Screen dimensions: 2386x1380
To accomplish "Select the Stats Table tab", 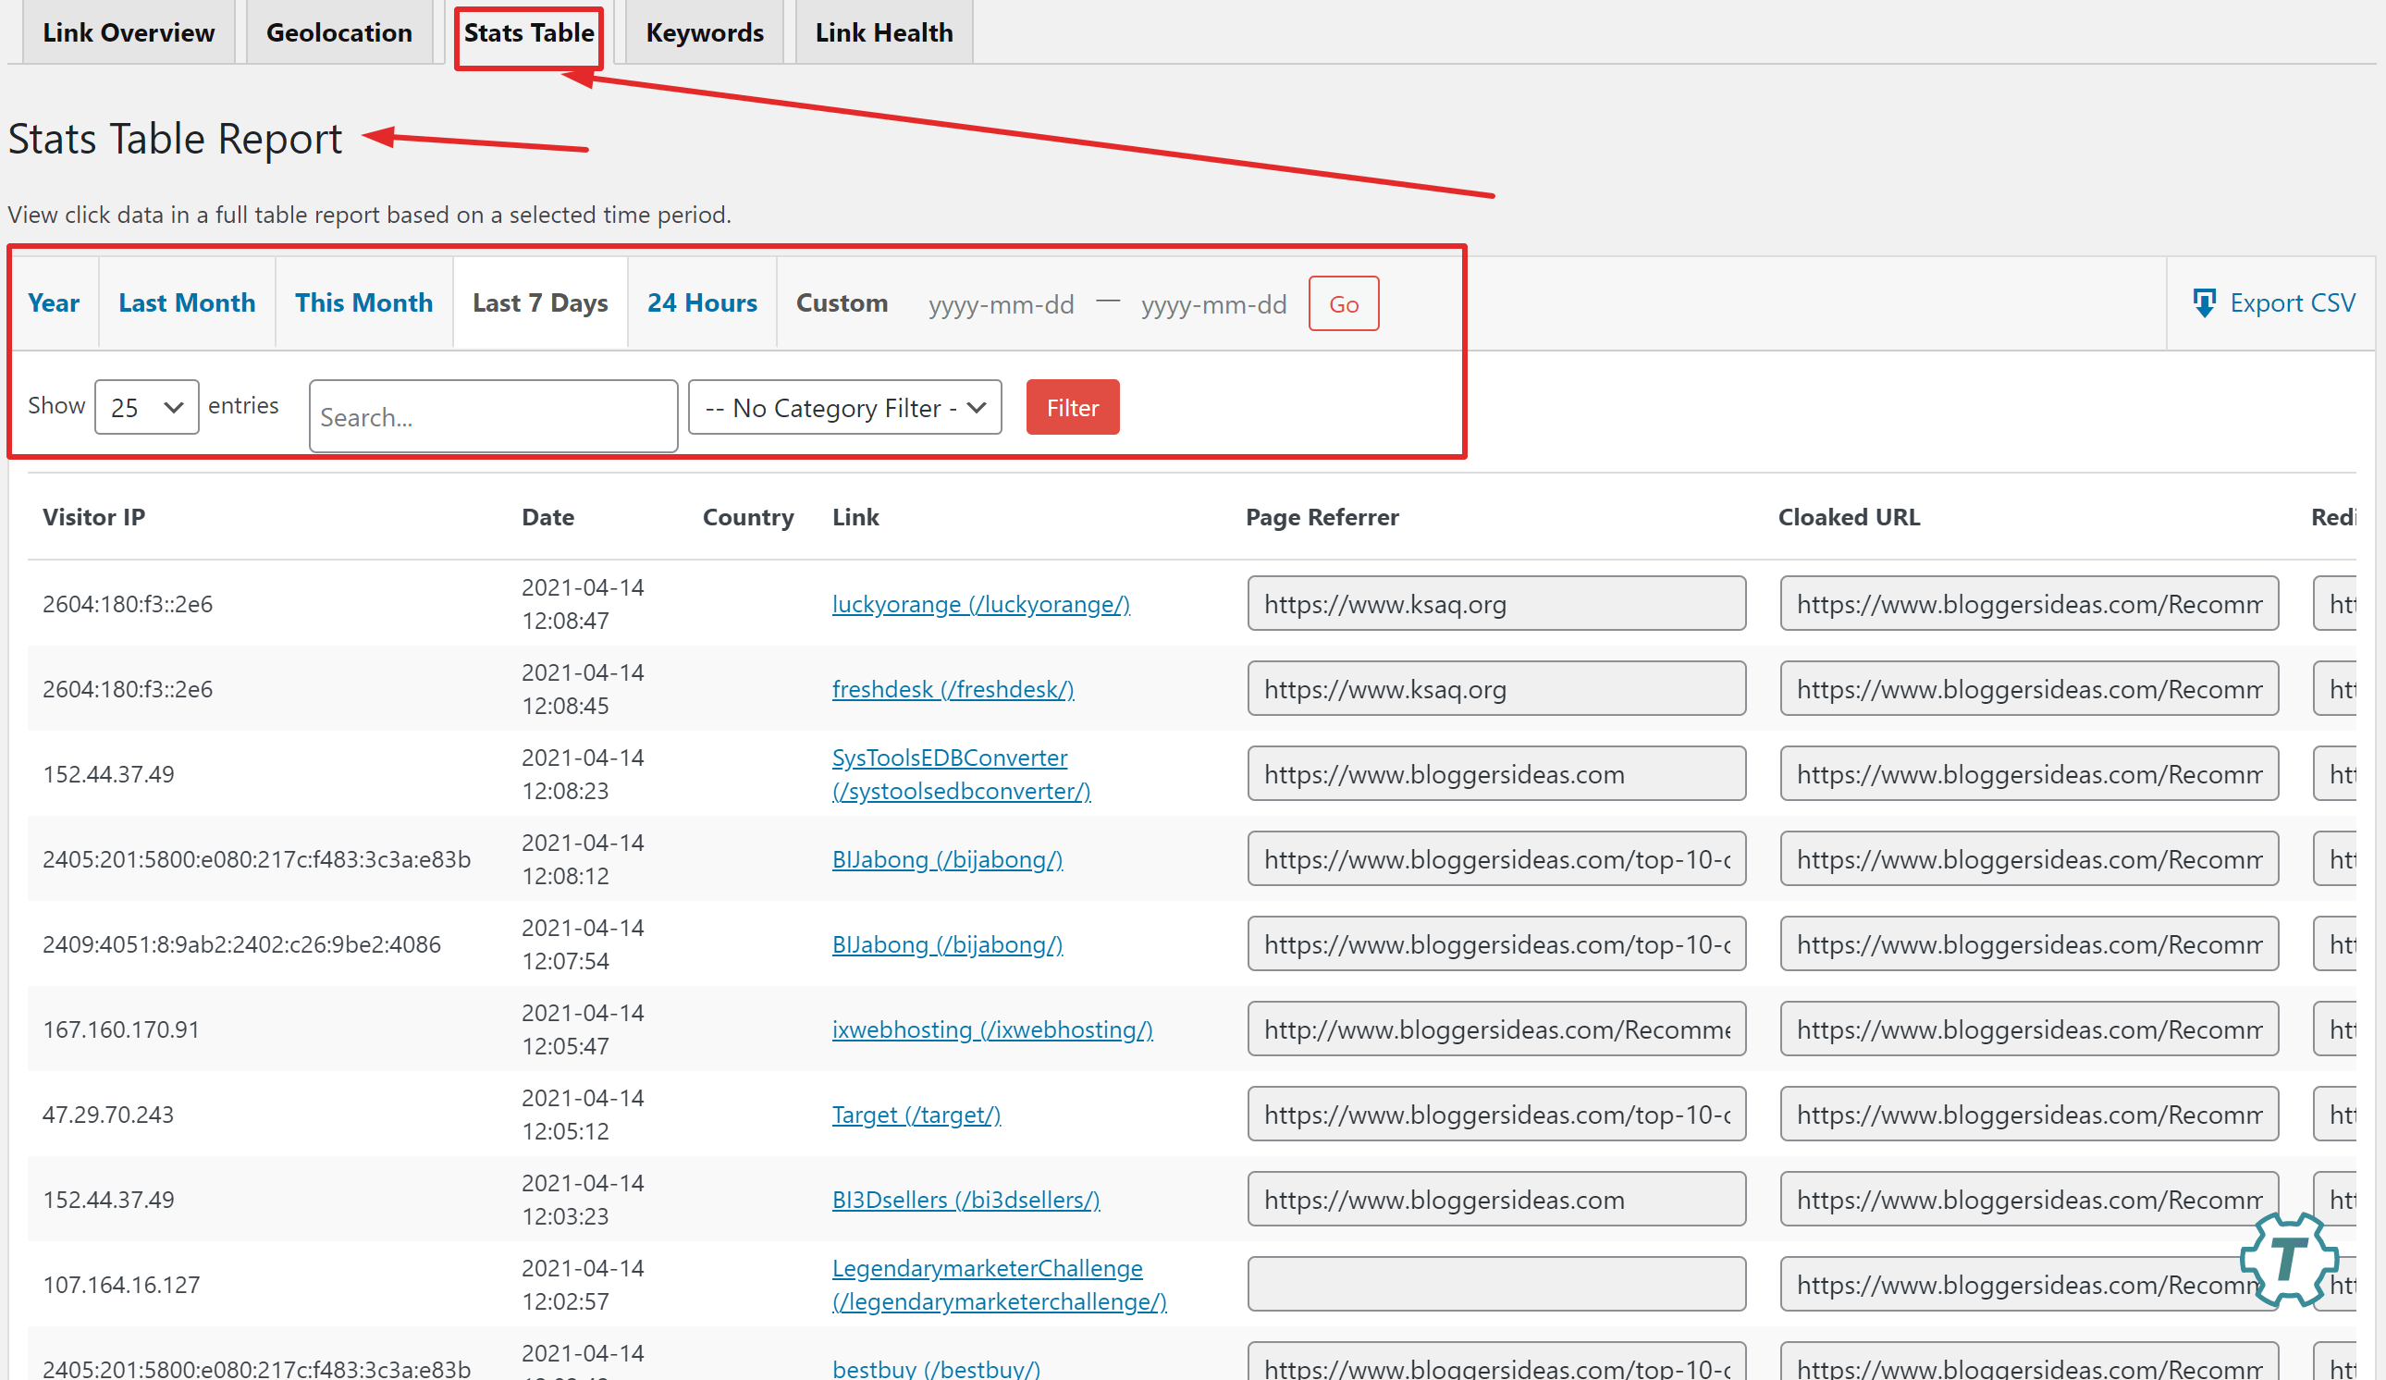I will pos(529,30).
